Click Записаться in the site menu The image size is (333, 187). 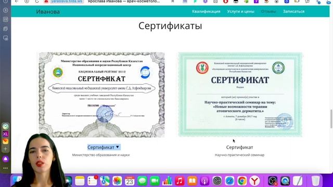[x=293, y=11]
